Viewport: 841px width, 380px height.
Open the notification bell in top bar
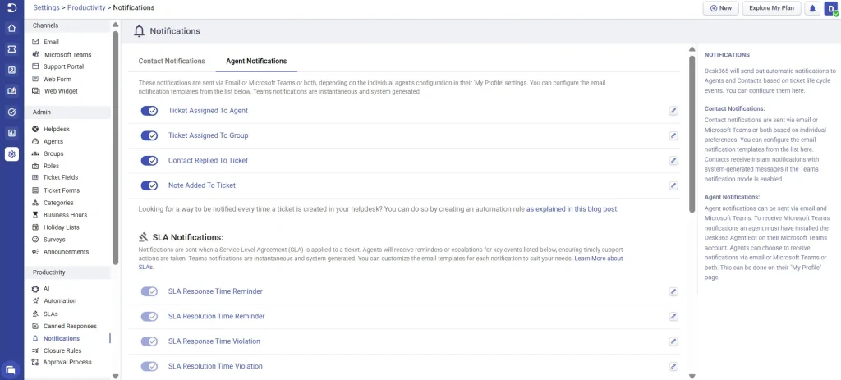point(812,8)
